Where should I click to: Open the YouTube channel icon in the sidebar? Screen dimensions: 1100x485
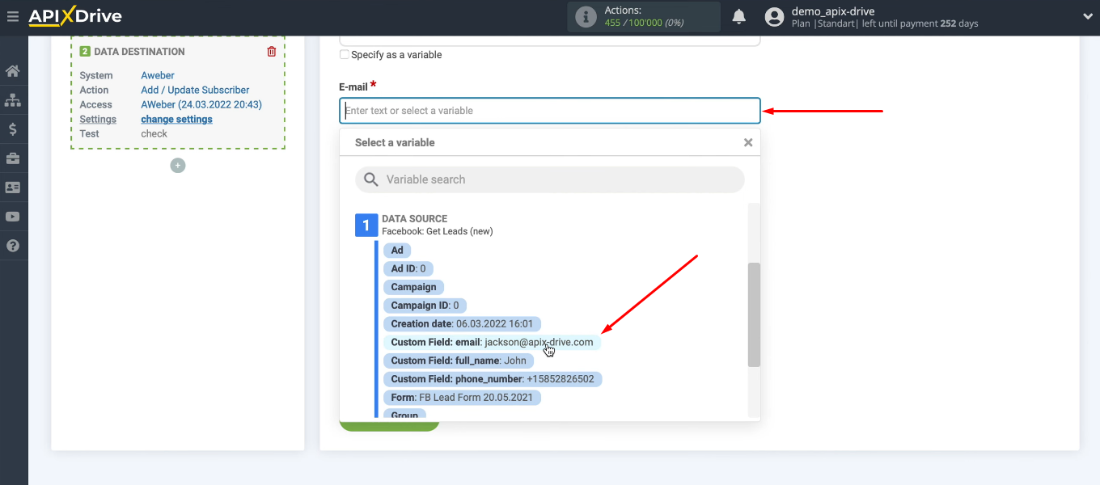(x=13, y=216)
